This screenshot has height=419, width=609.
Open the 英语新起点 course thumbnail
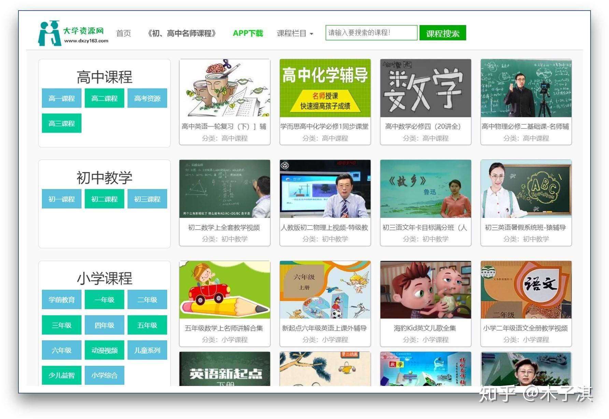tap(225, 369)
